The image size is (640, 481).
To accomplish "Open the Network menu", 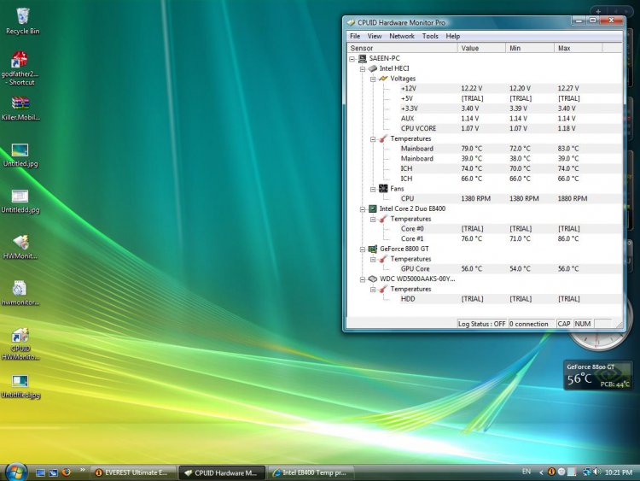I will [402, 36].
